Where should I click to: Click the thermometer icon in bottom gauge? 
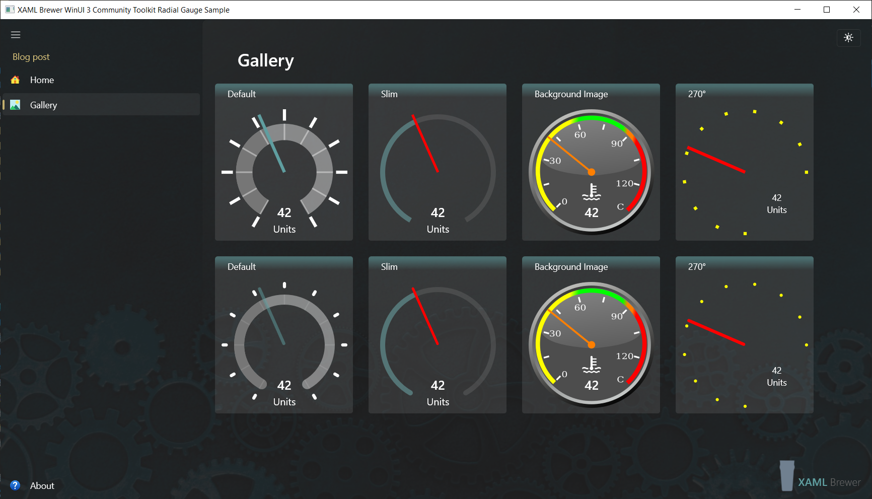[x=592, y=365]
